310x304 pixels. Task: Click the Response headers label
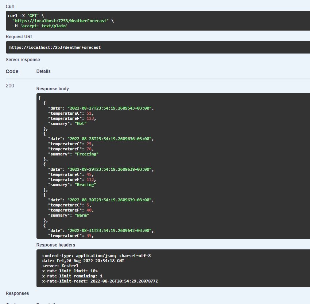55,245
